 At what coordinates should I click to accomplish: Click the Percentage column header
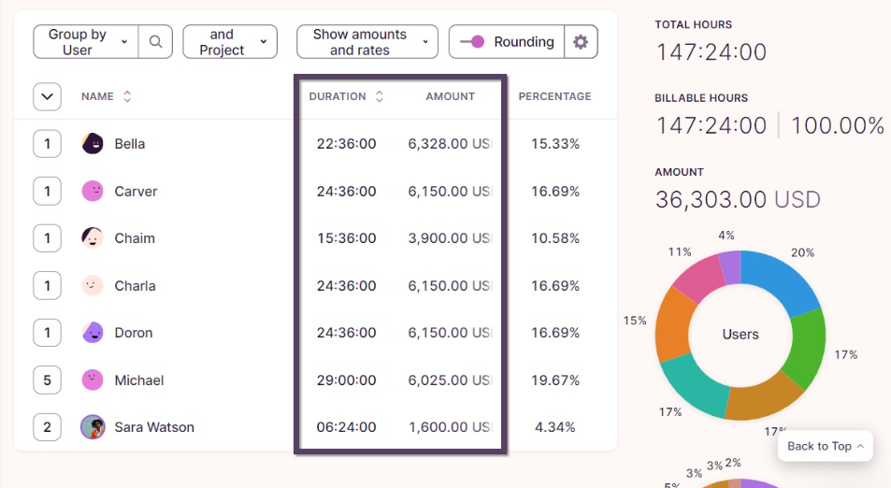point(554,96)
